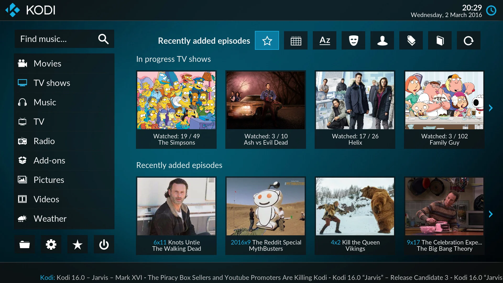Viewport: 503px width, 283px height.
Task: Open the actors person icon
Action: pyautogui.click(x=382, y=40)
